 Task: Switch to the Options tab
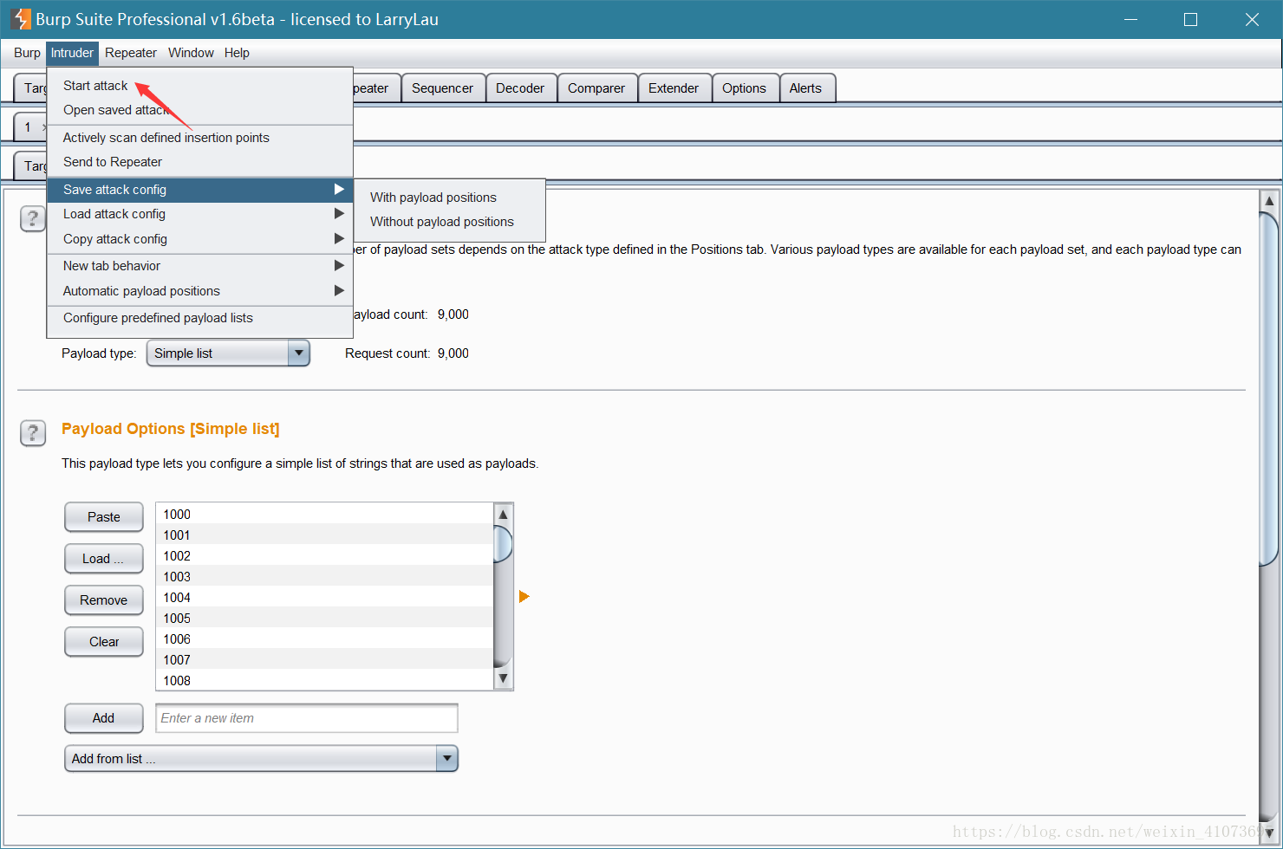coord(744,88)
